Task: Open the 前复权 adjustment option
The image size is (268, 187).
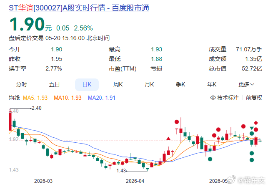Action: click(x=254, y=98)
